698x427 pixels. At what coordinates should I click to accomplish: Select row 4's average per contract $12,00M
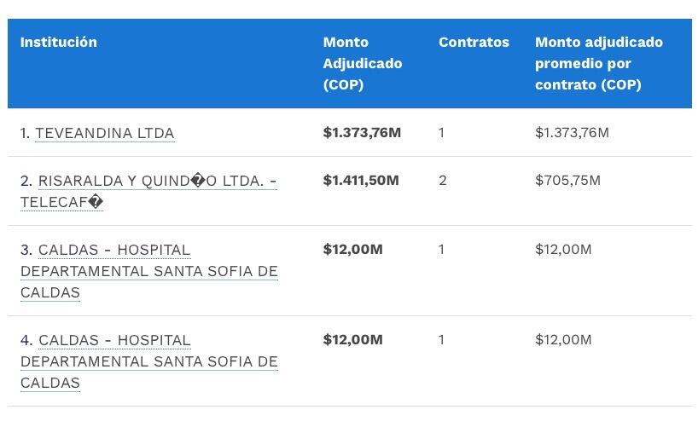click(563, 340)
